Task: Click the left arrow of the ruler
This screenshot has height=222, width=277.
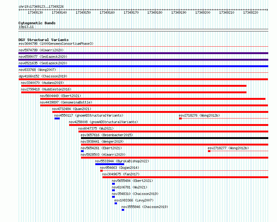Action: 19,10
